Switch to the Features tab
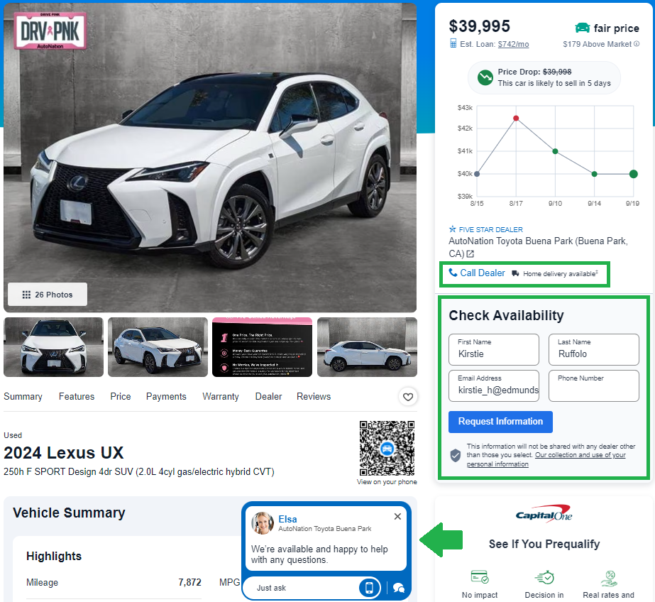Viewport: 655px width, 602px height. click(x=77, y=396)
